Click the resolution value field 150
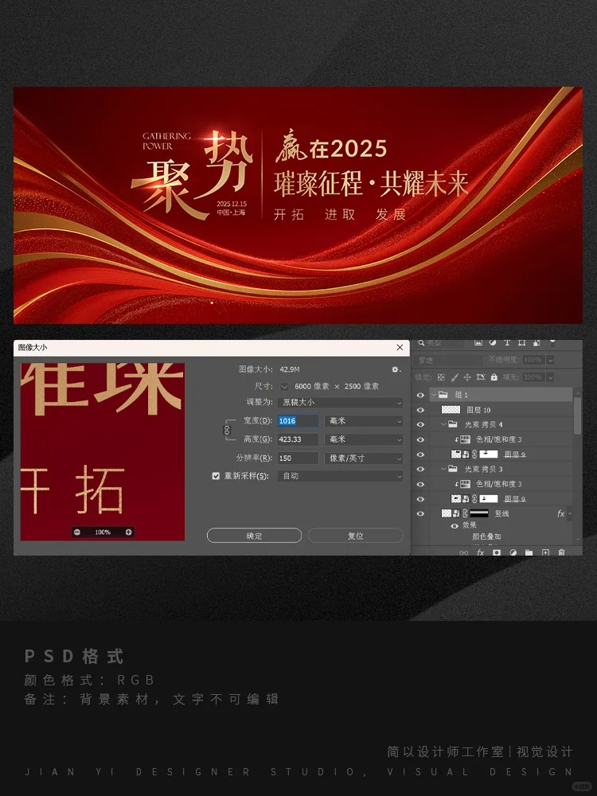597x796 pixels. (x=298, y=458)
